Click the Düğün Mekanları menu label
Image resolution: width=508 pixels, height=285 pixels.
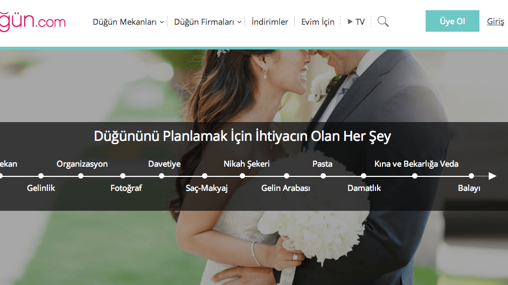(x=125, y=22)
